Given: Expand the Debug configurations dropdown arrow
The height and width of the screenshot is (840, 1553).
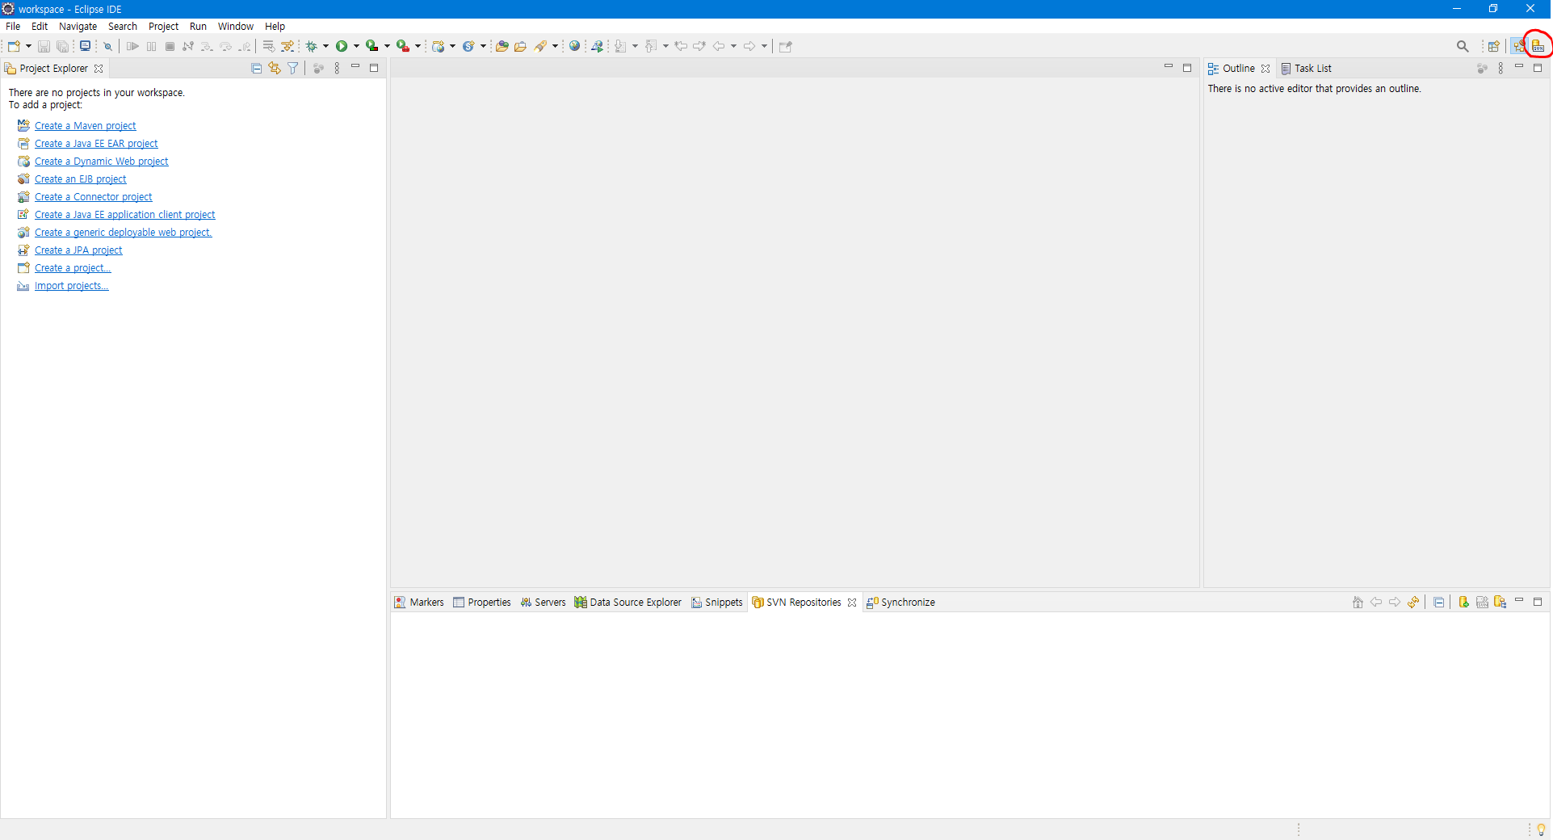Looking at the screenshot, I should tap(325, 46).
